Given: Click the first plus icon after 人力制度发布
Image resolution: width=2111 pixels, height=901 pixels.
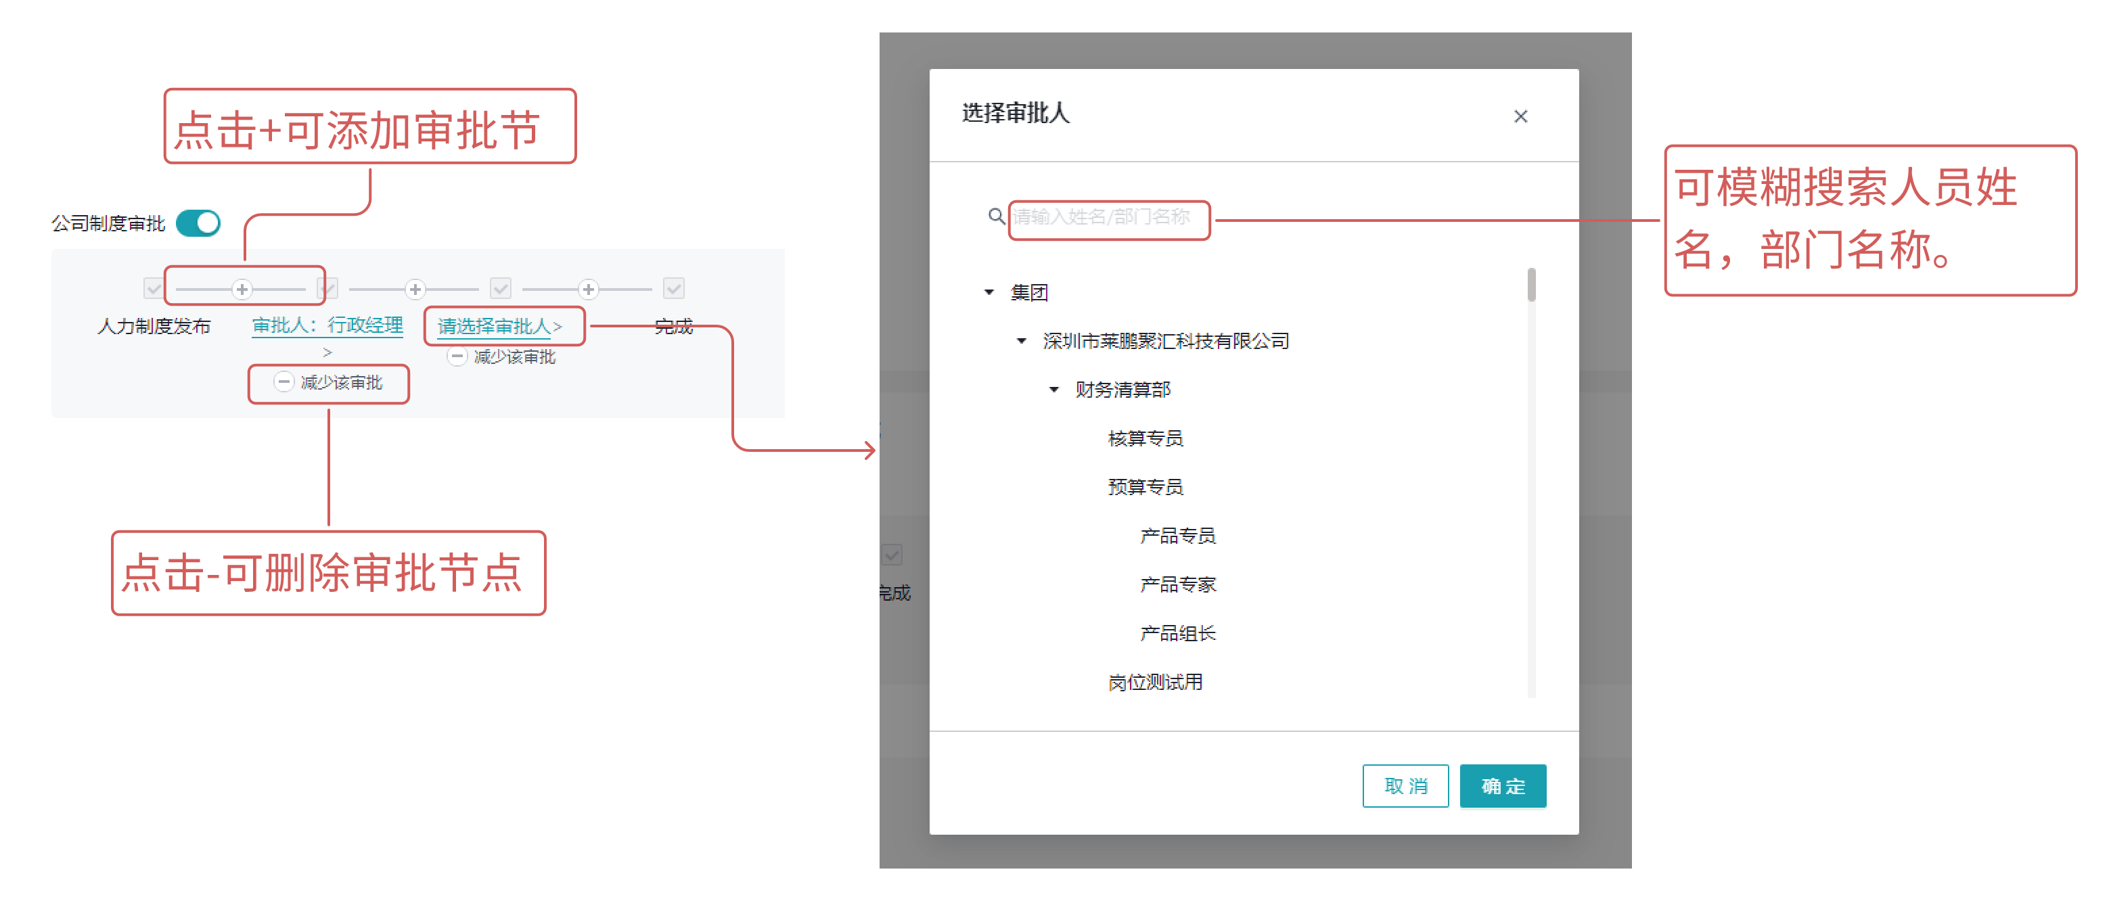Looking at the screenshot, I should point(242,289).
